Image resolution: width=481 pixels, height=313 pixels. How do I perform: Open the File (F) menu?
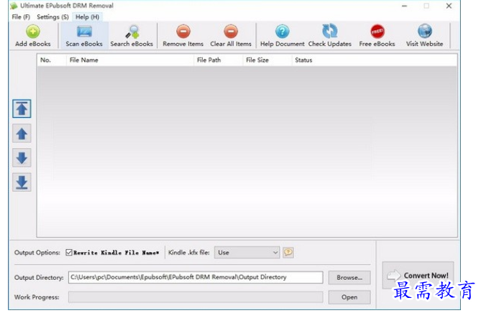pyautogui.click(x=21, y=17)
